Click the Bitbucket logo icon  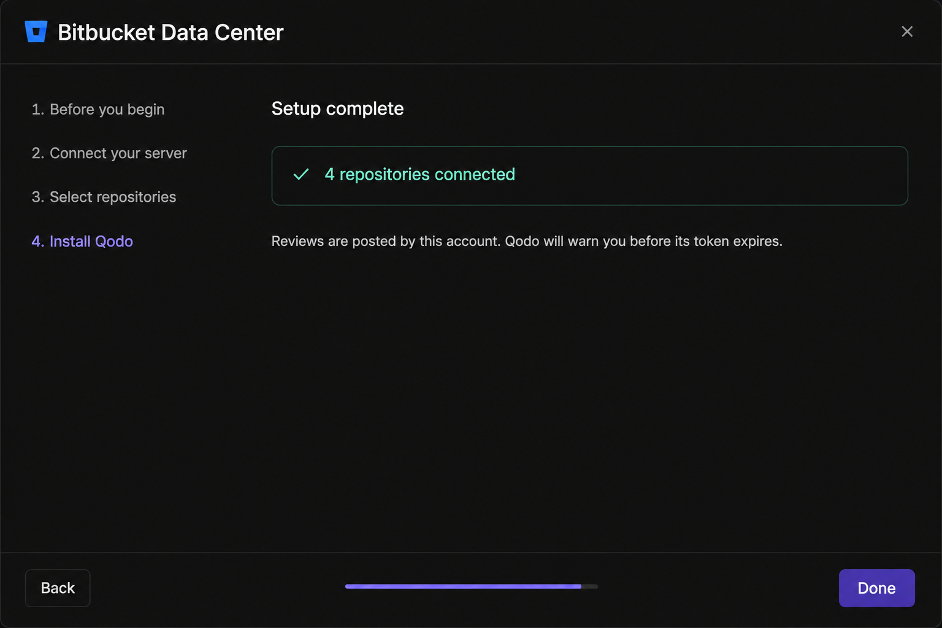pos(36,32)
